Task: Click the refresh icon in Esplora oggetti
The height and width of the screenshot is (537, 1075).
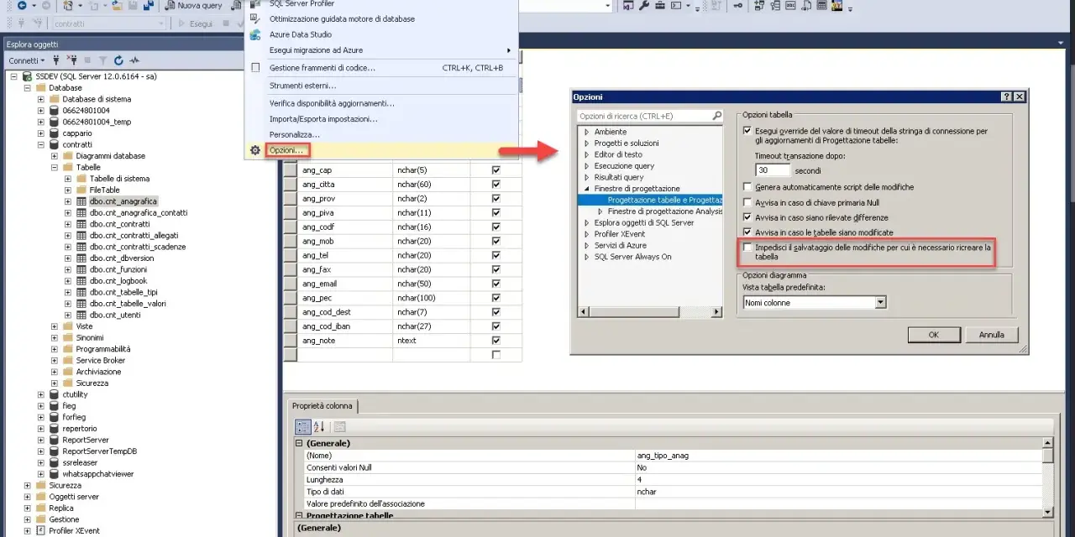Action: pyautogui.click(x=118, y=60)
